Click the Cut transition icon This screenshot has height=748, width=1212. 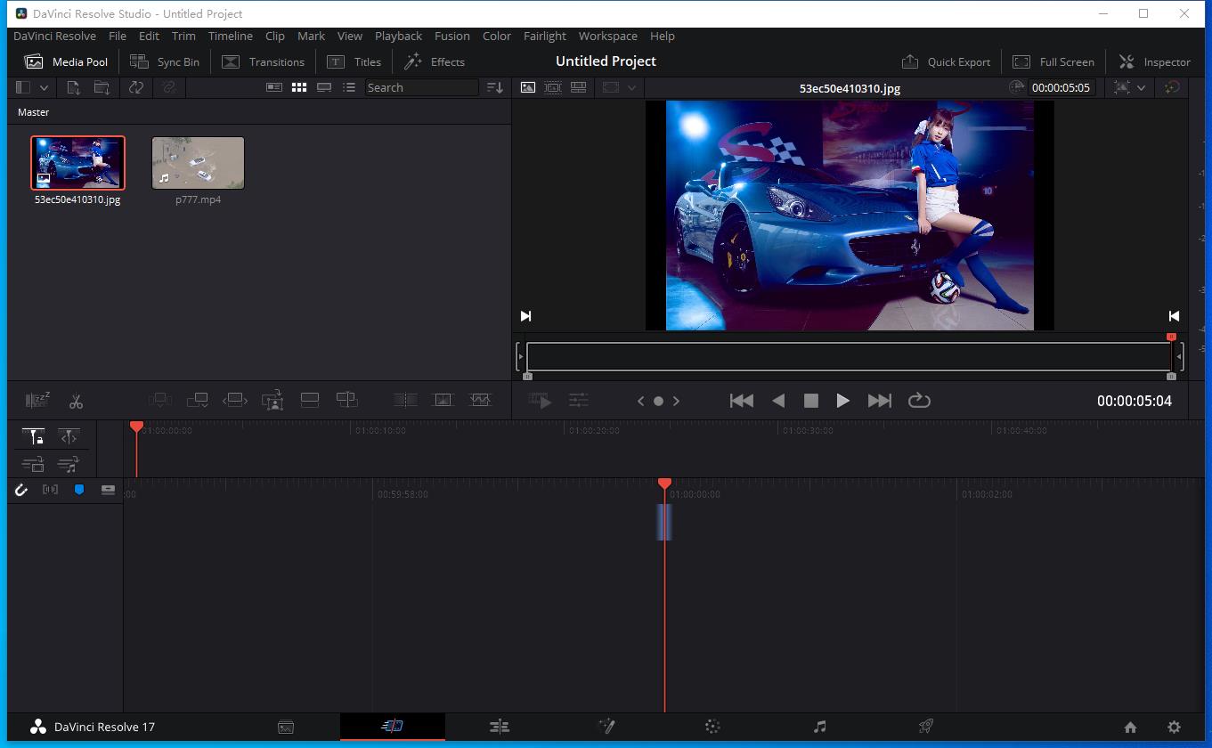tap(405, 401)
